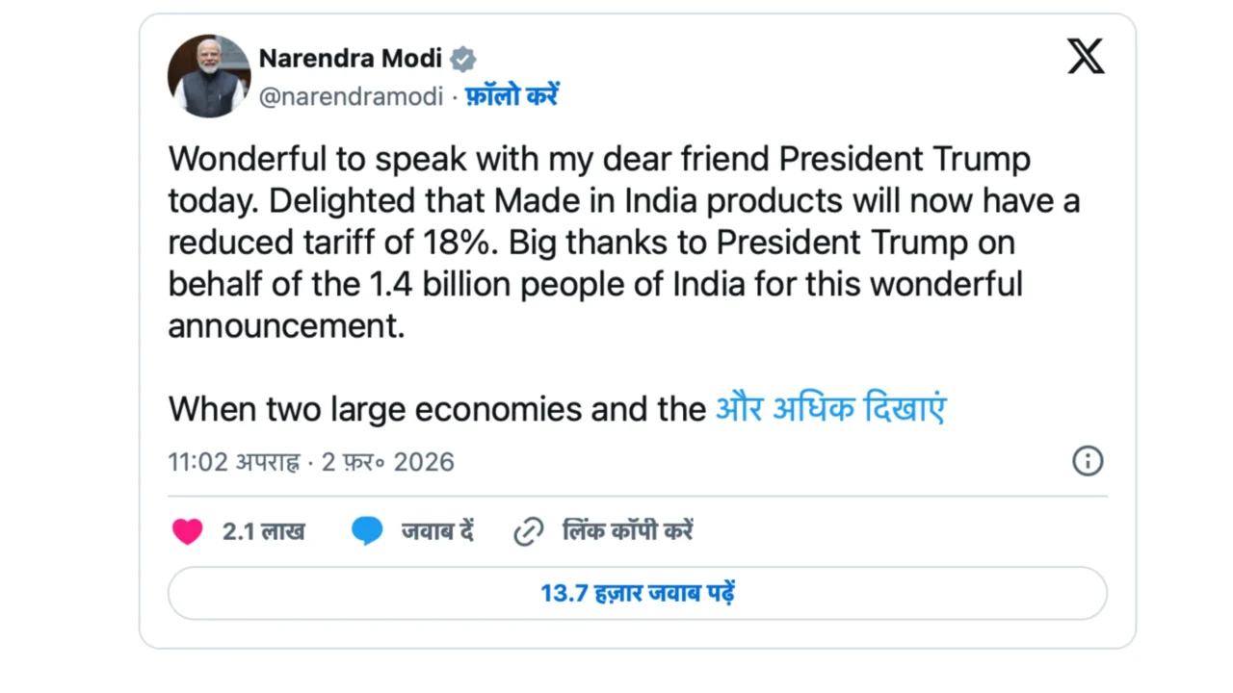Click the 2 फ़र॰ 2026 date text
Viewport: 1233px width, 693px height.
[x=387, y=462]
